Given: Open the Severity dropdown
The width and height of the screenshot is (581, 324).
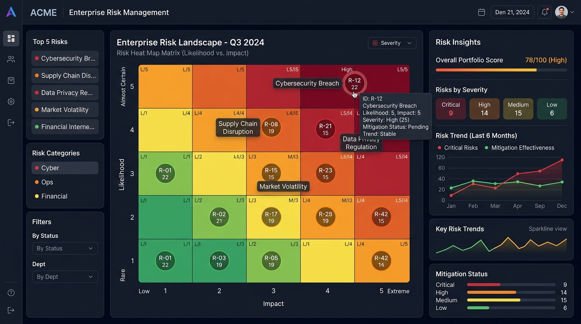Looking at the screenshot, I should coord(392,43).
